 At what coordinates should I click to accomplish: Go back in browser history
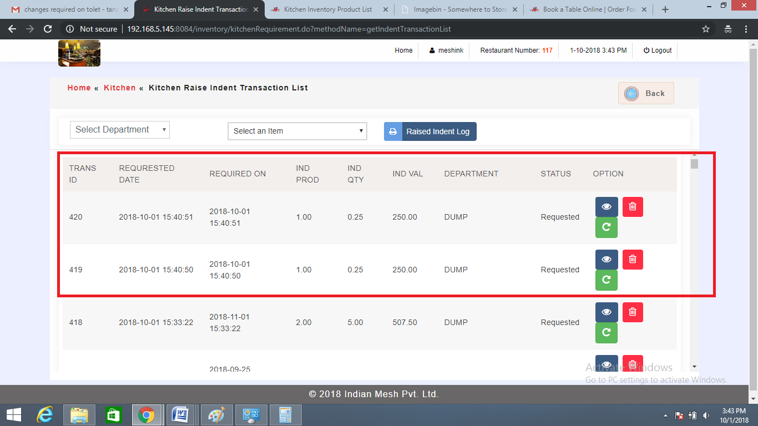[x=12, y=29]
